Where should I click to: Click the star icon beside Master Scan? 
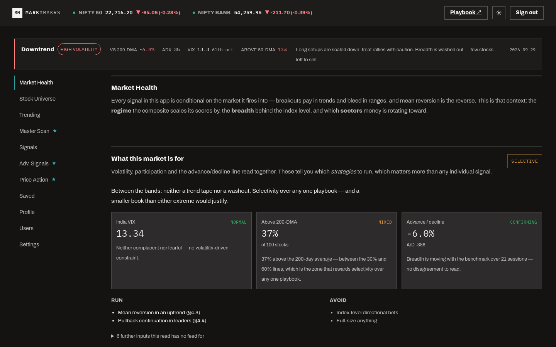coord(55,131)
